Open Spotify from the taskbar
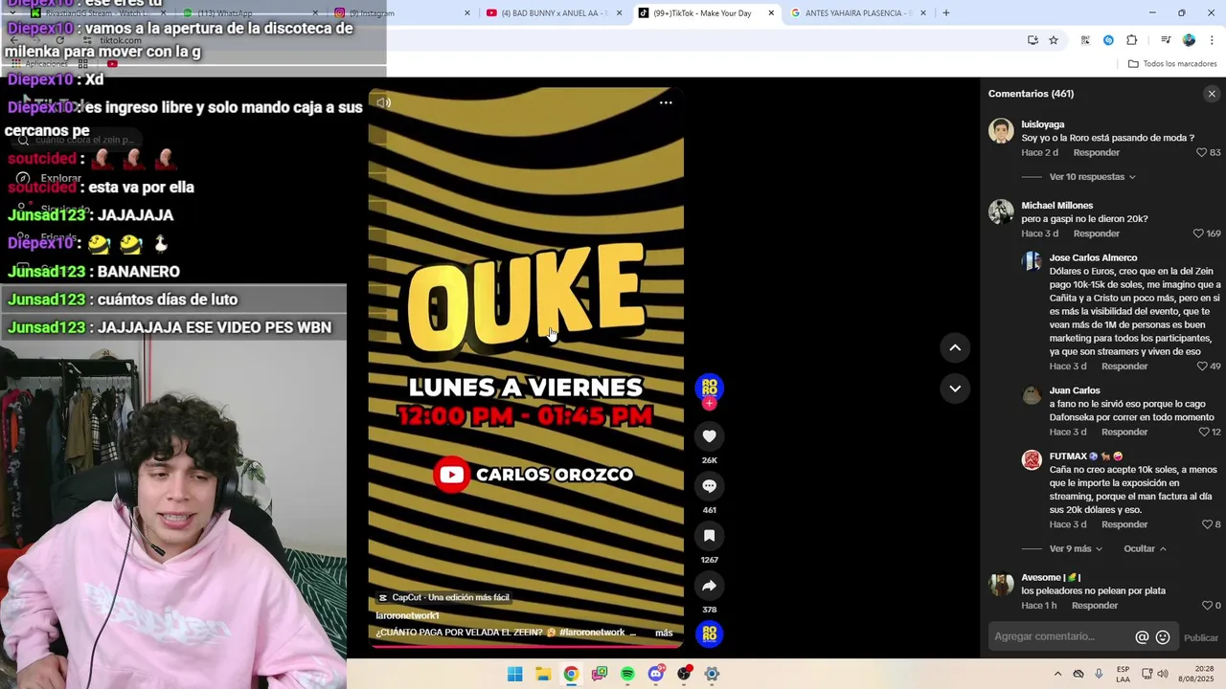Image resolution: width=1226 pixels, height=689 pixels. (627, 674)
